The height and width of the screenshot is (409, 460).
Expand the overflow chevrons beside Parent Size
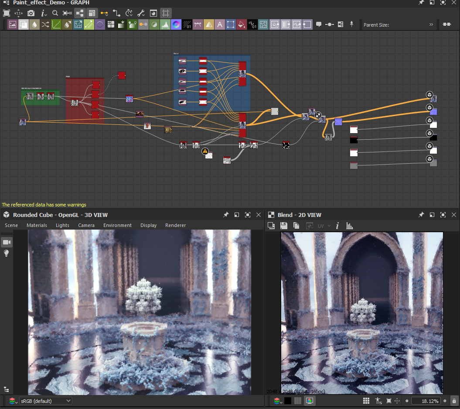point(431,24)
